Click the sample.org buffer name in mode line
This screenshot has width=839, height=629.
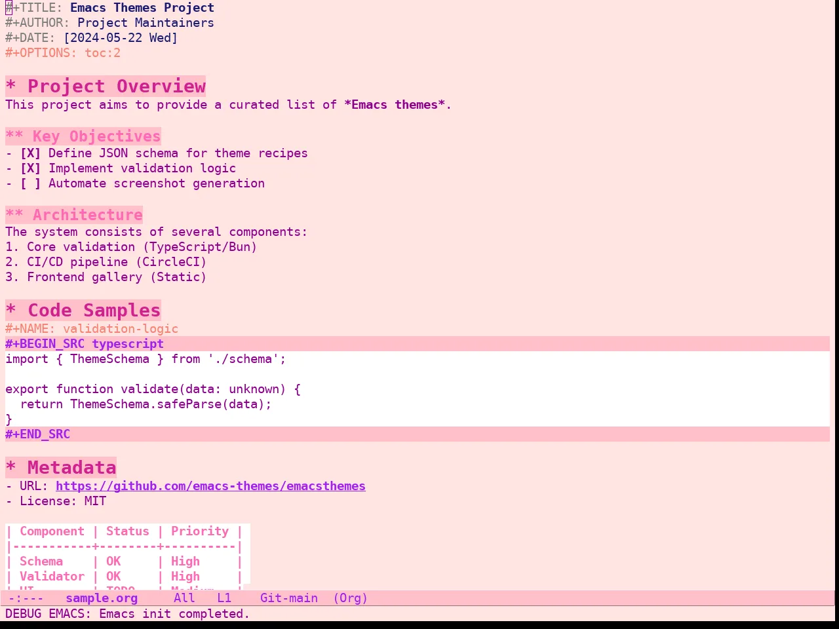pos(102,598)
